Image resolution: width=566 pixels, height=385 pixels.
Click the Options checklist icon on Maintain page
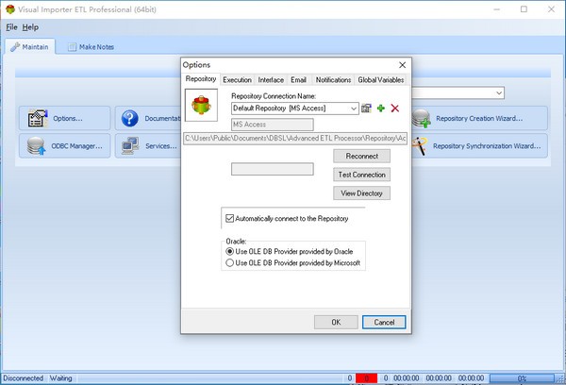click(37, 119)
